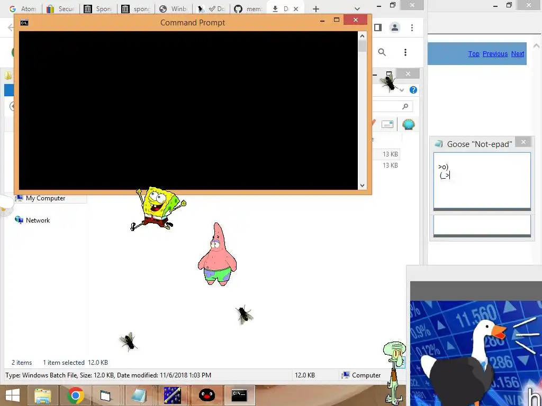Switch to the Atom Chrome tab

22,9
